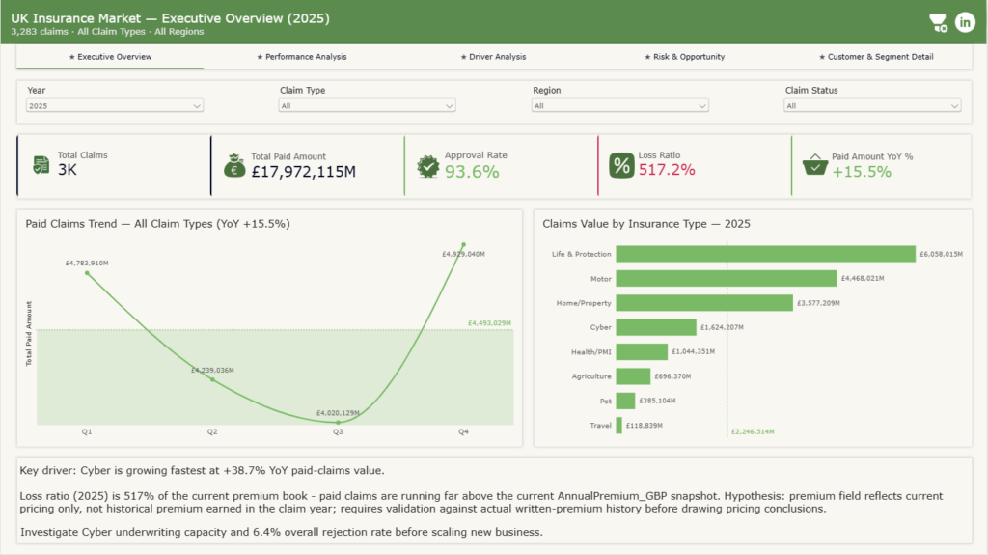
Task: Click the Loss Ratio percent icon
Action: pyautogui.click(x=621, y=165)
